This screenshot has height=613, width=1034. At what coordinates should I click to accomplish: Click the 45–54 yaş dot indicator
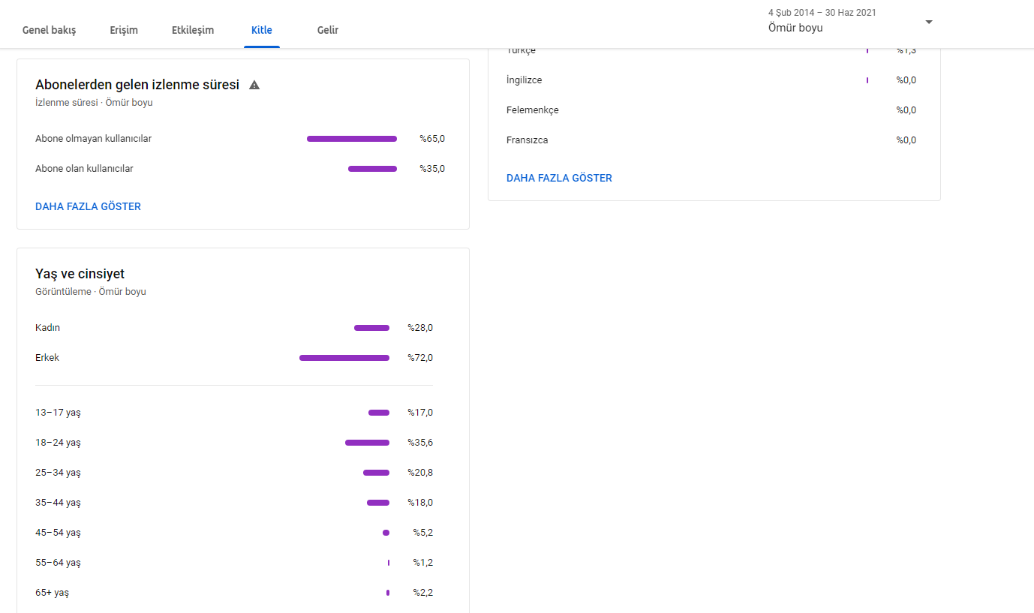[386, 533]
